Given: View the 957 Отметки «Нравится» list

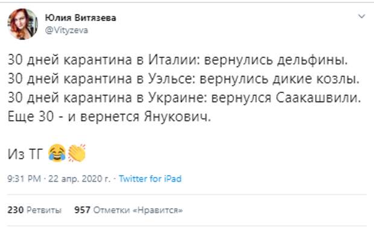Looking at the screenshot, I should [129, 210].
